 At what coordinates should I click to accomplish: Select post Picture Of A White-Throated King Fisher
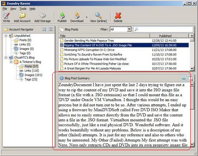[x=96, y=64]
